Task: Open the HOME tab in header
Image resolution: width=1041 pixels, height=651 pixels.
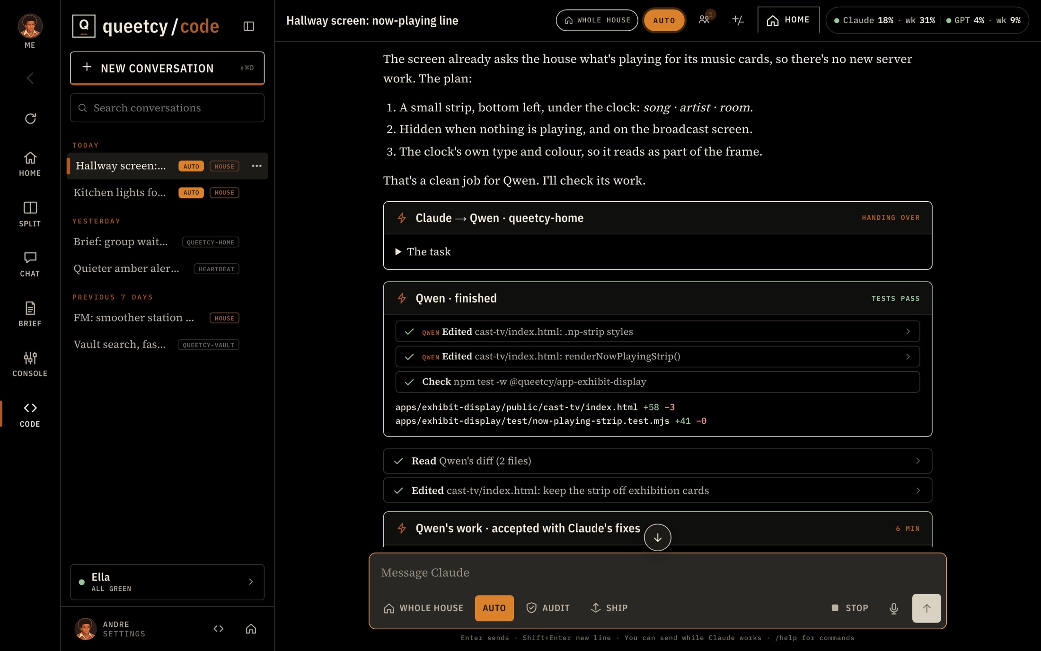Action: point(788,20)
